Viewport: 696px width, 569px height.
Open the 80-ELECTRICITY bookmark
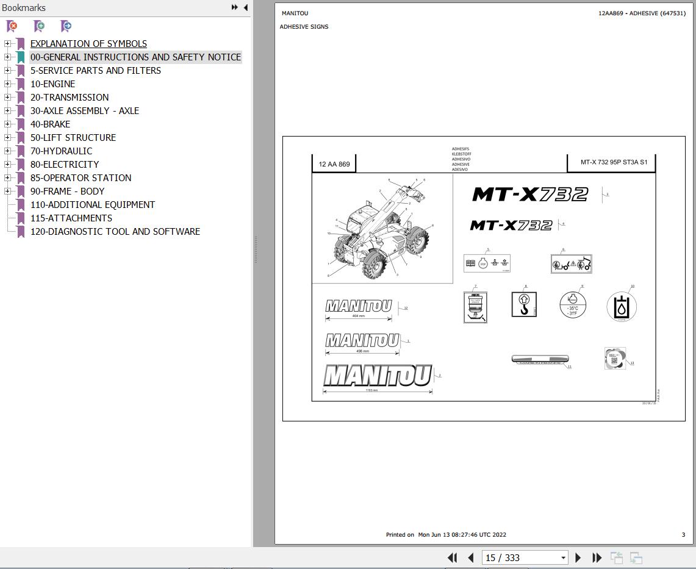click(65, 164)
